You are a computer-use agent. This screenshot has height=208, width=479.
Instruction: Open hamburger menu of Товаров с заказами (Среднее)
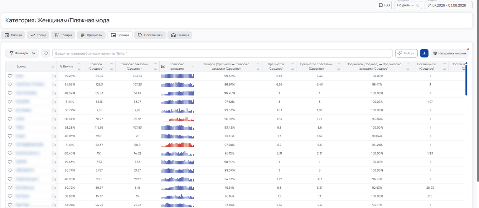point(156,69)
